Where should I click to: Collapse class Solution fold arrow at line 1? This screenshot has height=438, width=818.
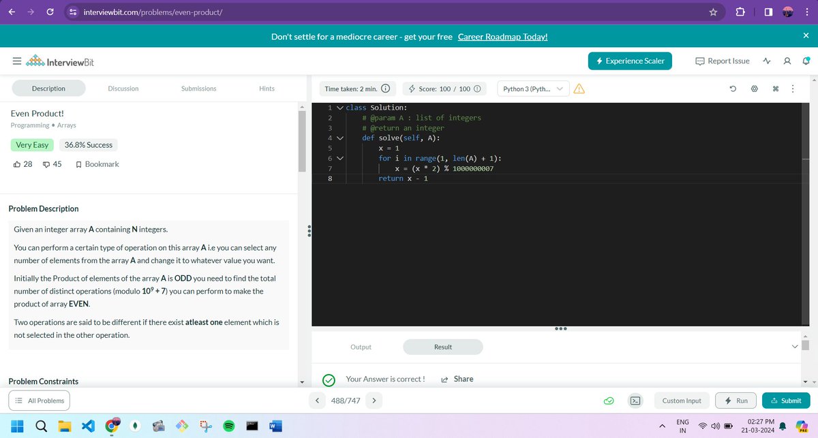[339, 108]
